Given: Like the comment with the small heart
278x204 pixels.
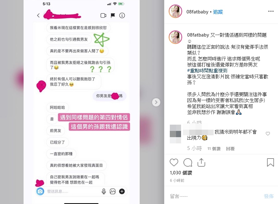Looking at the screenshot, I should [268, 134].
